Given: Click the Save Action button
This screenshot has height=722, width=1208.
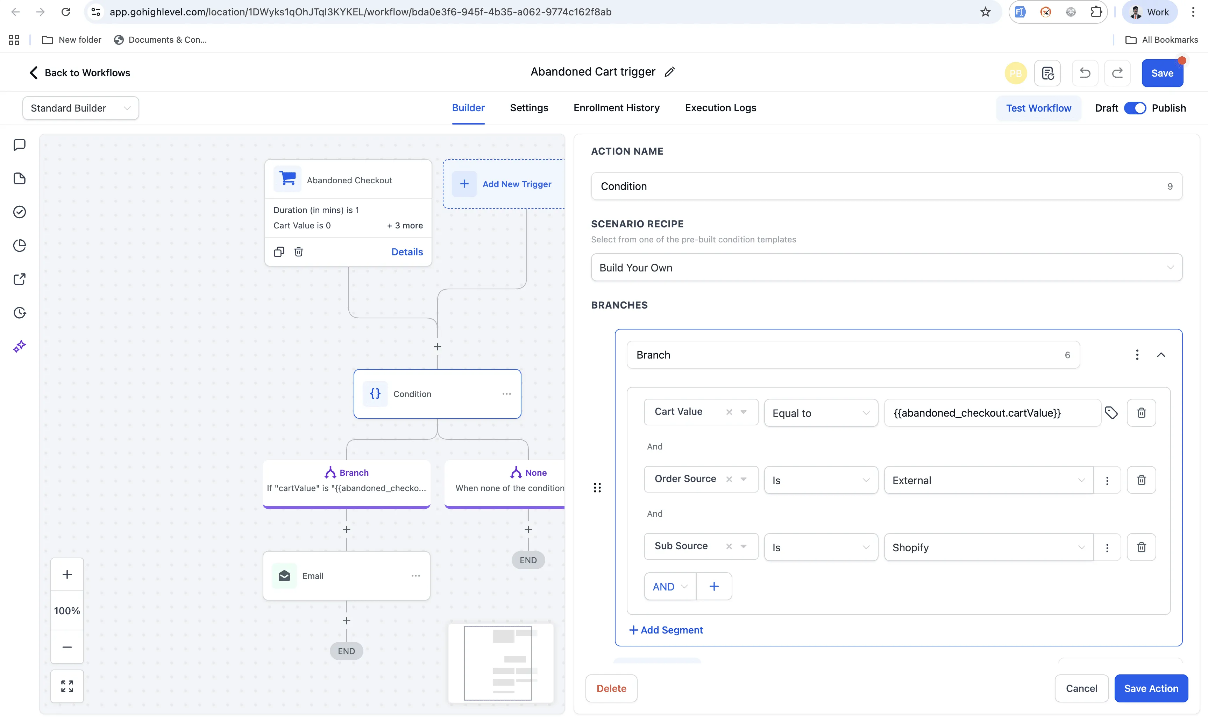Looking at the screenshot, I should (1151, 688).
